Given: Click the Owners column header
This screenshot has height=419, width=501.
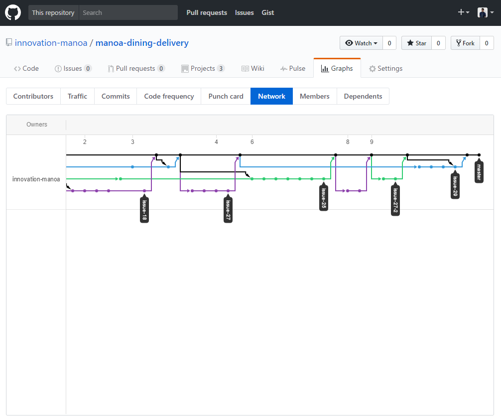Looking at the screenshot, I should (x=37, y=125).
